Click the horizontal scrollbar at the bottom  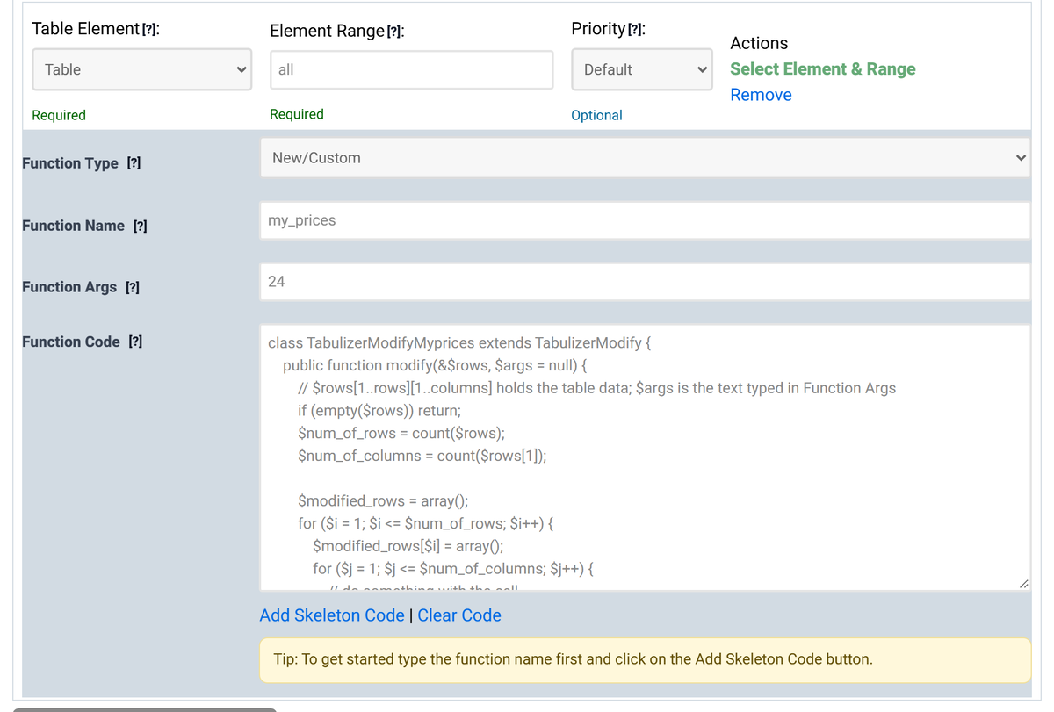coord(144,708)
